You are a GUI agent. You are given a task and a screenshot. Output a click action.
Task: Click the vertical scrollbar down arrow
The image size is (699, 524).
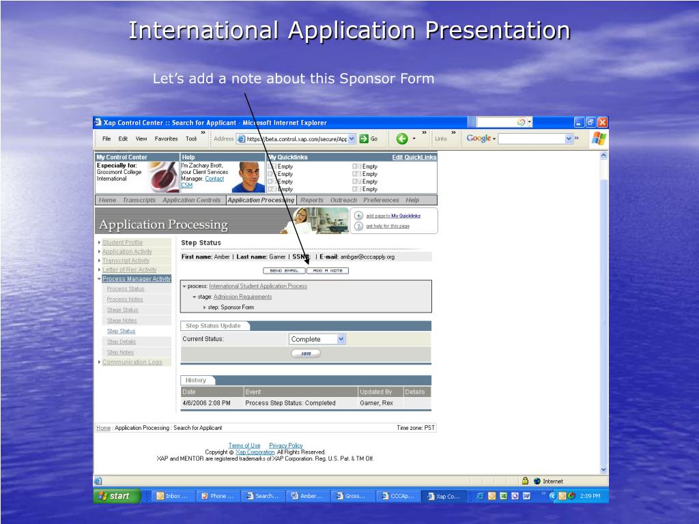[603, 469]
